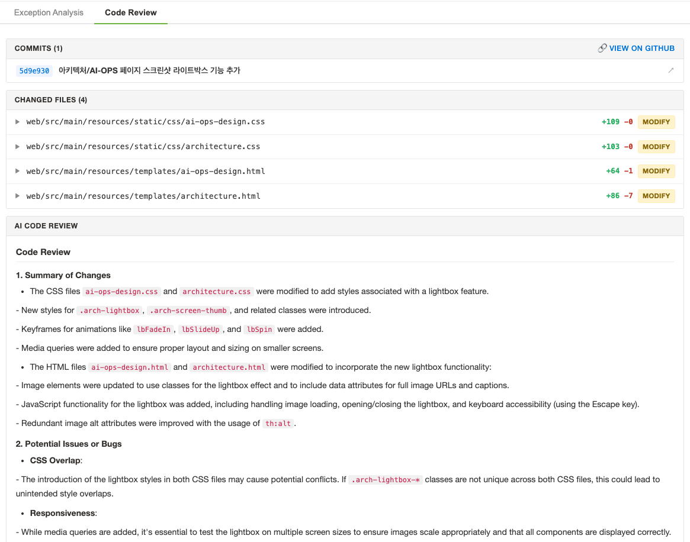690x542 pixels.
Task: Expand the css/ai-ops-design.css file diff triangle
Action: [x=18, y=122]
